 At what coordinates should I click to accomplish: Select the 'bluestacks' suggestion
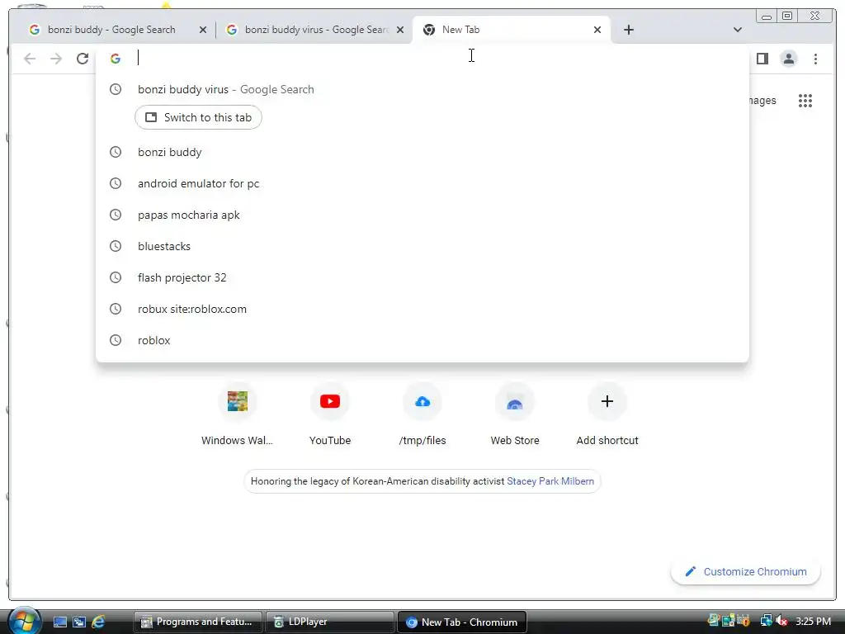point(422,246)
